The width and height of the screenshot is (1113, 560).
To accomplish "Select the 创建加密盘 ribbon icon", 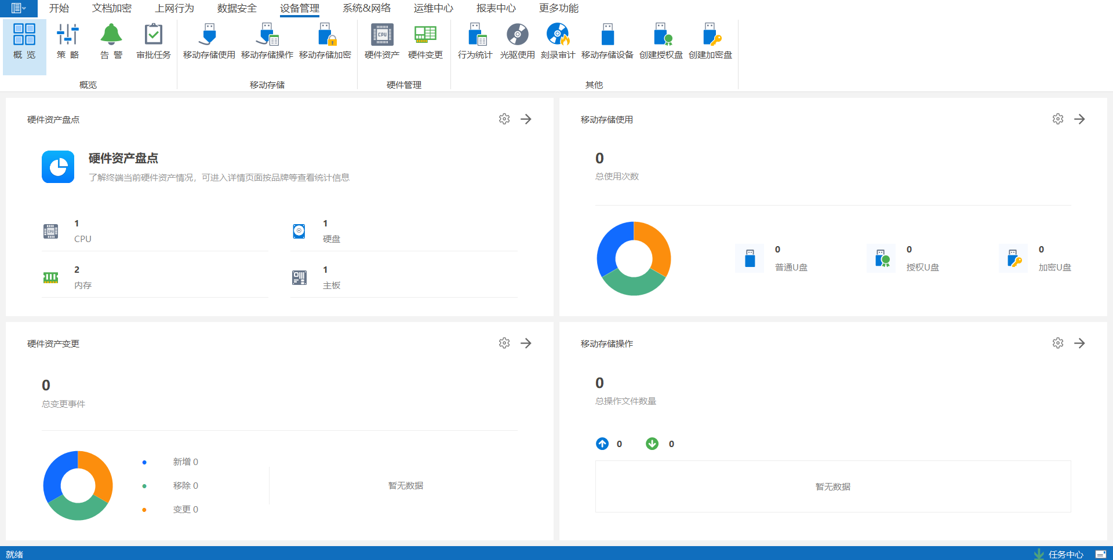I will tap(710, 41).
